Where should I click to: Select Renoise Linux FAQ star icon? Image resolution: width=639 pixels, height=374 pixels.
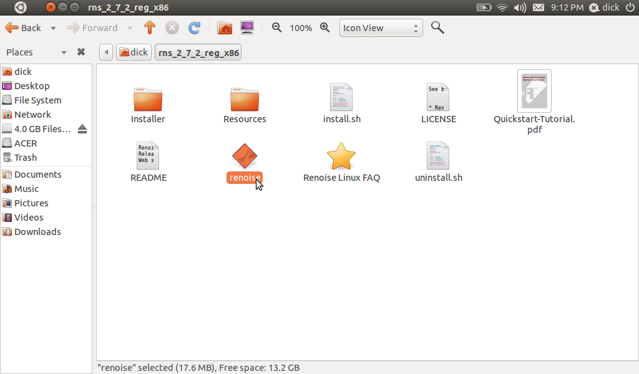341,156
